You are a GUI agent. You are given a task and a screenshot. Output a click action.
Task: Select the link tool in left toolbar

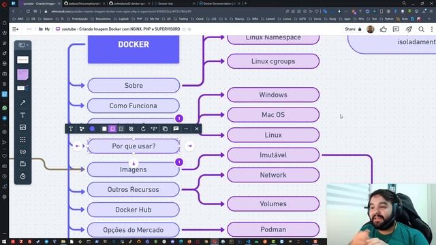pos(22,152)
